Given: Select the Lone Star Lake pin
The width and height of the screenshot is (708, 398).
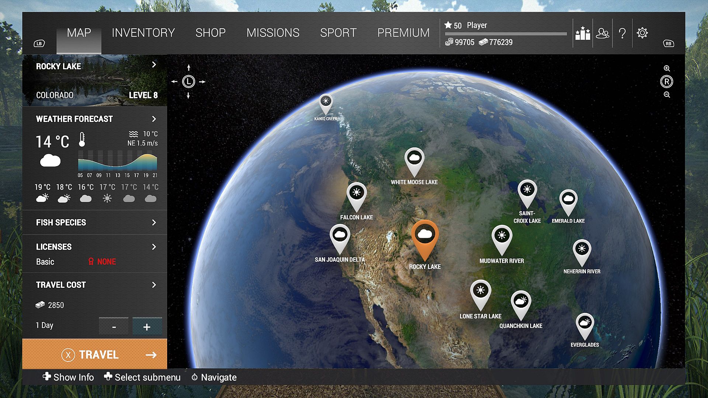Looking at the screenshot, I should click(x=480, y=291).
